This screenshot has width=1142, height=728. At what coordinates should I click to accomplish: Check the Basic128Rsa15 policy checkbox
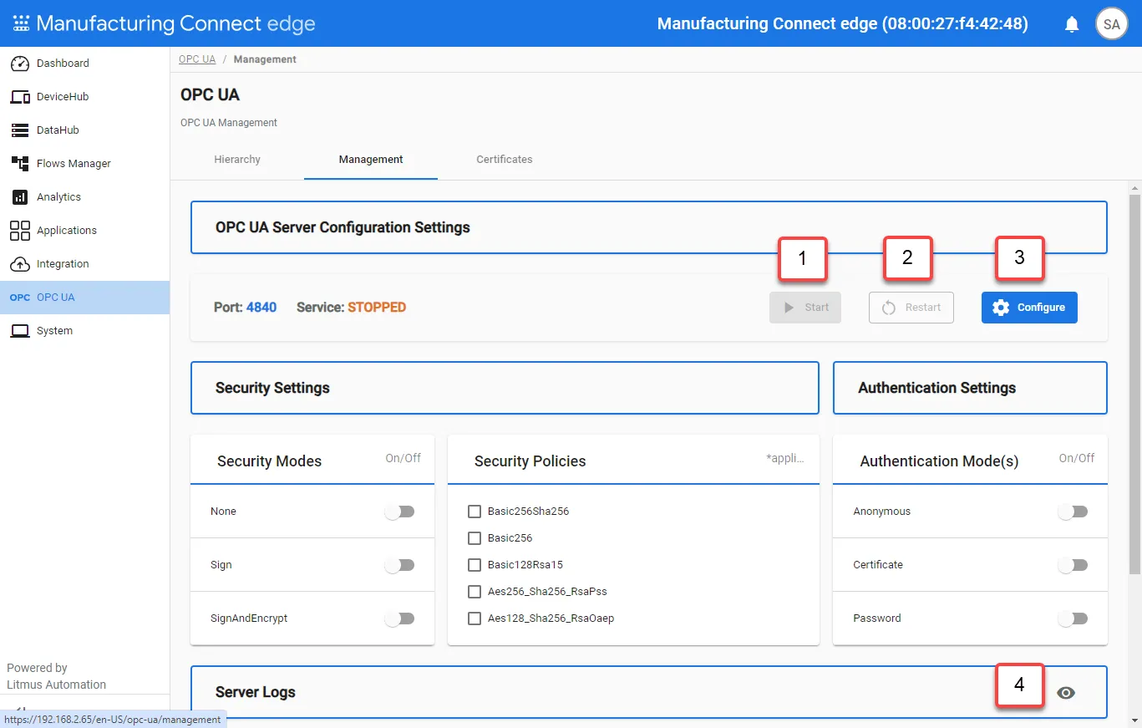(475, 565)
